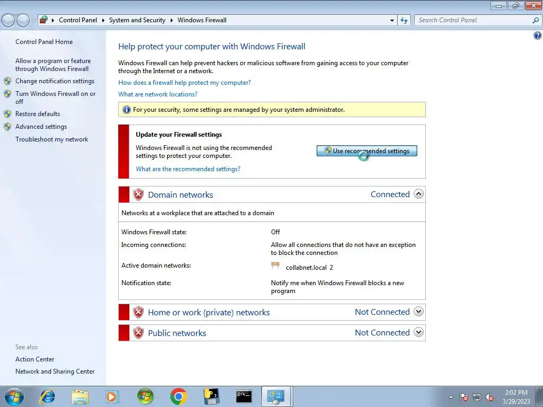Click Home or work (private) networks heading
Image resolution: width=543 pixels, height=407 pixels.
click(x=209, y=313)
